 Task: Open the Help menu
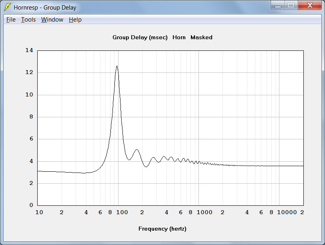[x=75, y=20]
